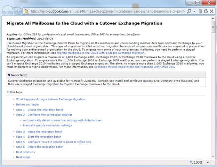Go back using the browser Back arrow
This screenshot has width=217, height=167.
[x=8, y=11]
